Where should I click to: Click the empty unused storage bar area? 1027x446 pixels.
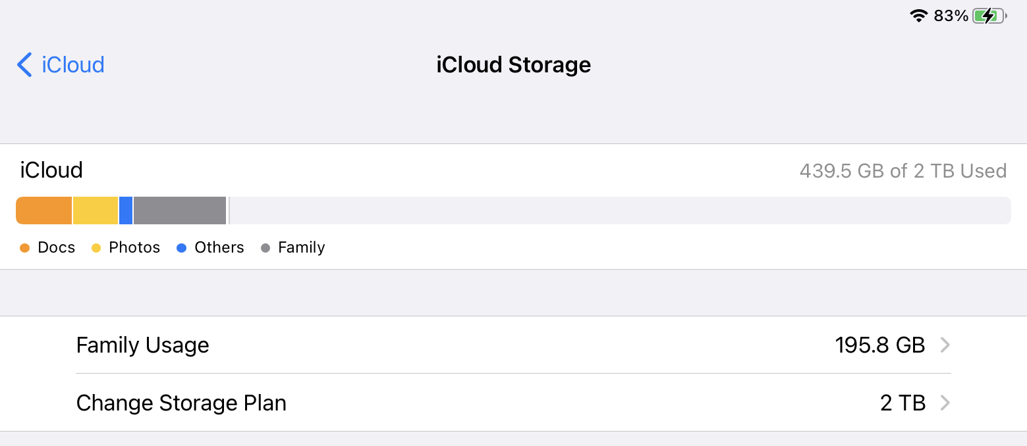[619, 211]
